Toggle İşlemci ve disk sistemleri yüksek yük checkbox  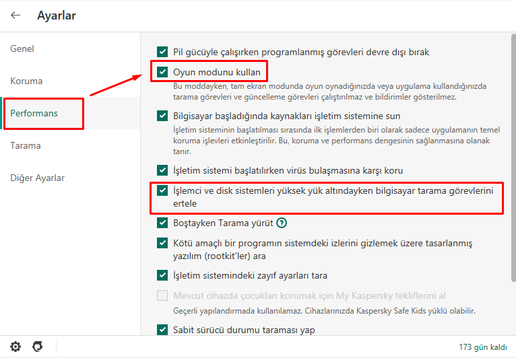pyautogui.click(x=162, y=190)
